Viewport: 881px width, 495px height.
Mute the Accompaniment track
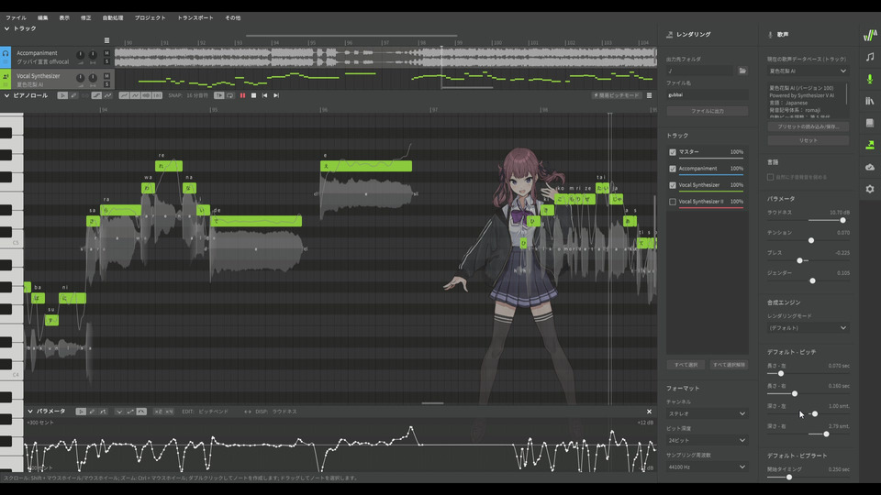coord(106,52)
